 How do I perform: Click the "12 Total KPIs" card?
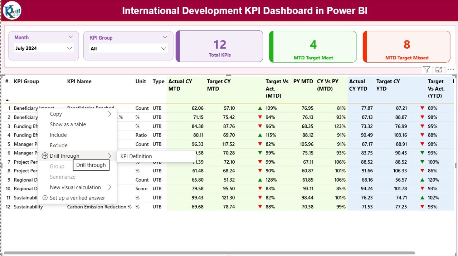[219, 46]
